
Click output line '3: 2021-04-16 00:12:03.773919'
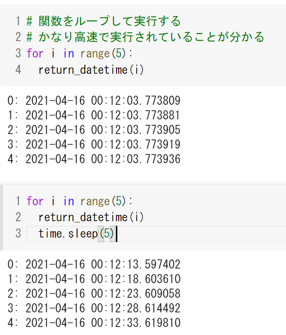(x=94, y=144)
